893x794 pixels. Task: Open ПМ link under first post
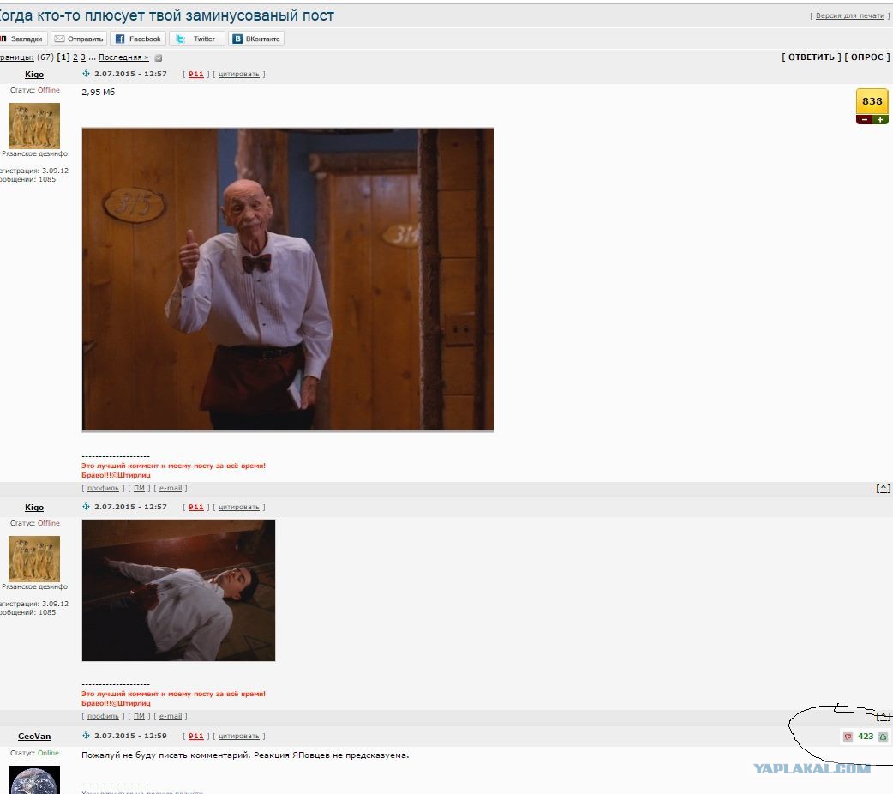click(x=139, y=488)
